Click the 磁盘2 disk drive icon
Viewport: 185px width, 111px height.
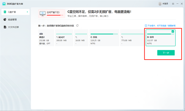[x=41, y=34]
